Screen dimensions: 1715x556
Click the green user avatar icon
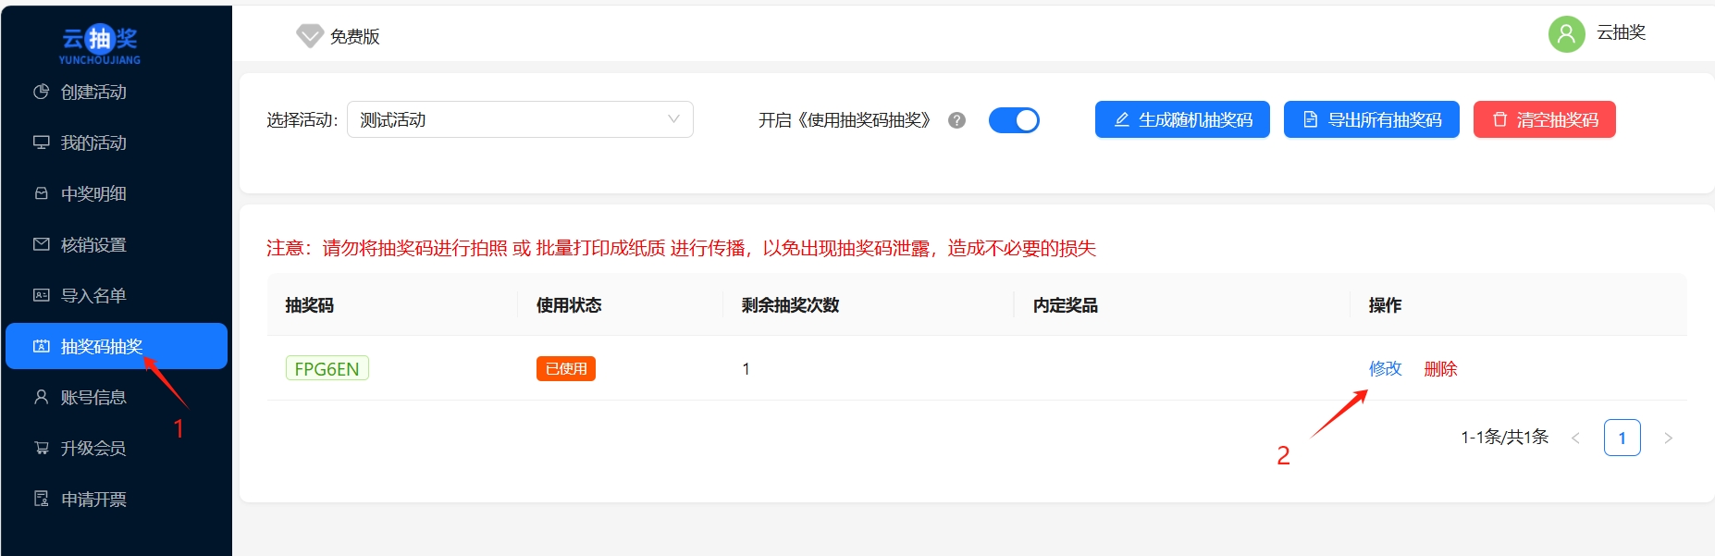pyautogui.click(x=1566, y=34)
